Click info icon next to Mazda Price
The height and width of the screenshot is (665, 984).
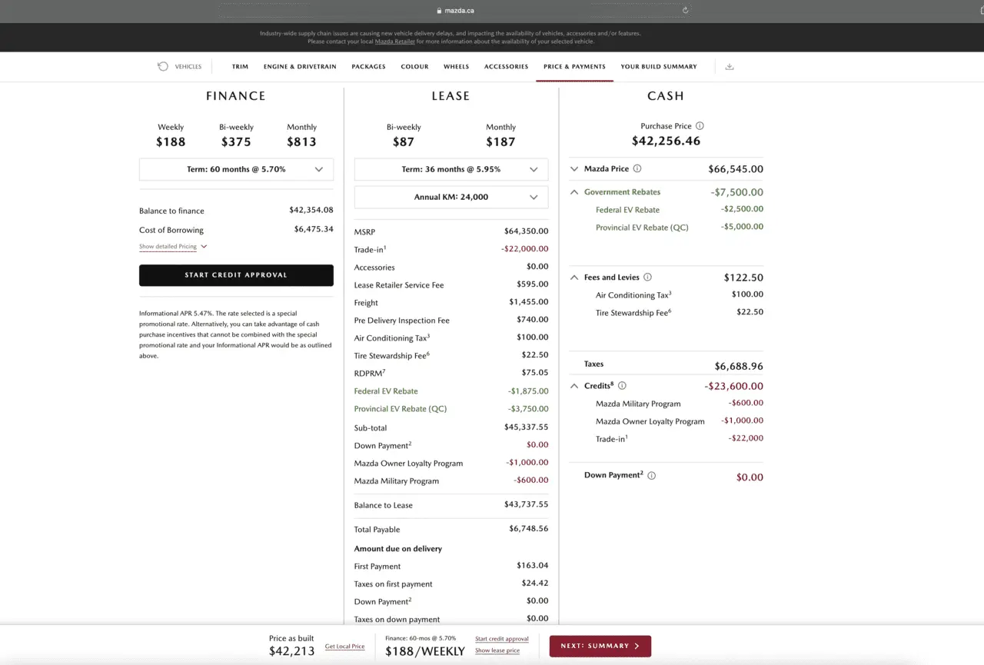click(637, 169)
